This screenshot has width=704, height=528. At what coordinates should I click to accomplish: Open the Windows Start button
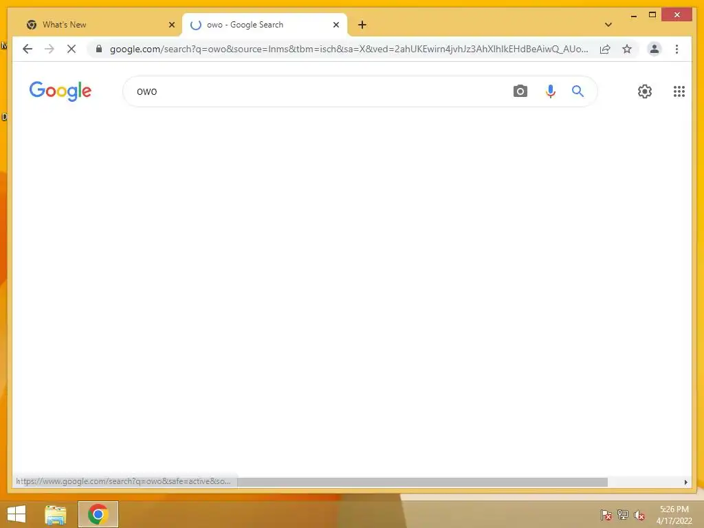click(x=16, y=514)
